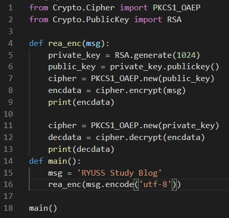Click the 'RSA' import name on line 2
This screenshot has height=218, width=229.
pyautogui.click(x=174, y=20)
